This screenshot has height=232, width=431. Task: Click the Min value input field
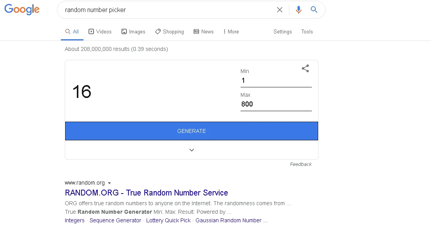click(x=276, y=80)
